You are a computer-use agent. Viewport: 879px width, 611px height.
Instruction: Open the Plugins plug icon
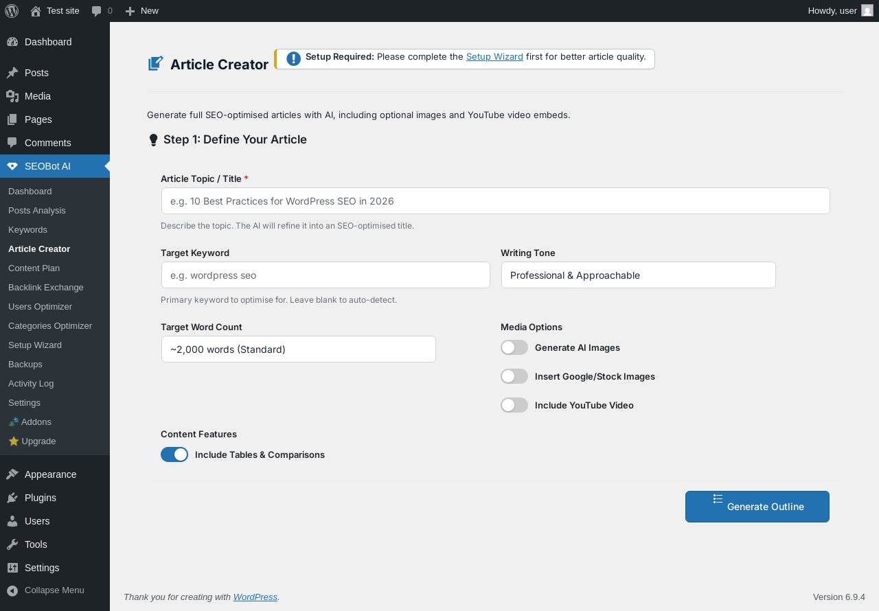tap(12, 498)
